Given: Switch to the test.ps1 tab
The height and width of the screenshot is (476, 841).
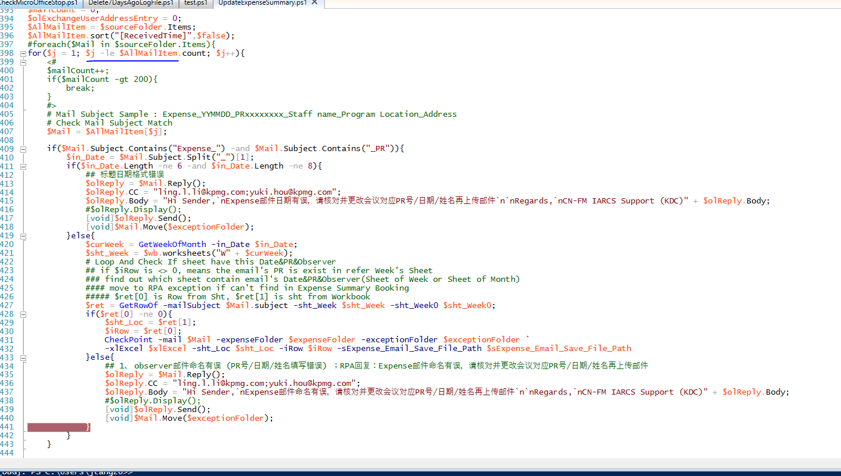Looking at the screenshot, I should pos(195,3).
